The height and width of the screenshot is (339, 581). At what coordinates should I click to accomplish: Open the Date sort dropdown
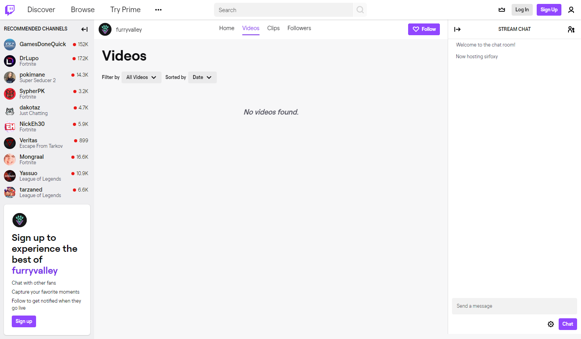pyautogui.click(x=202, y=77)
